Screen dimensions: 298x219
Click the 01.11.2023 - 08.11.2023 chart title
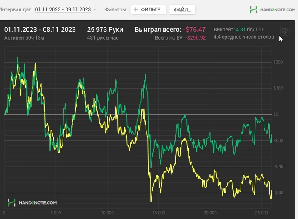pos(40,30)
